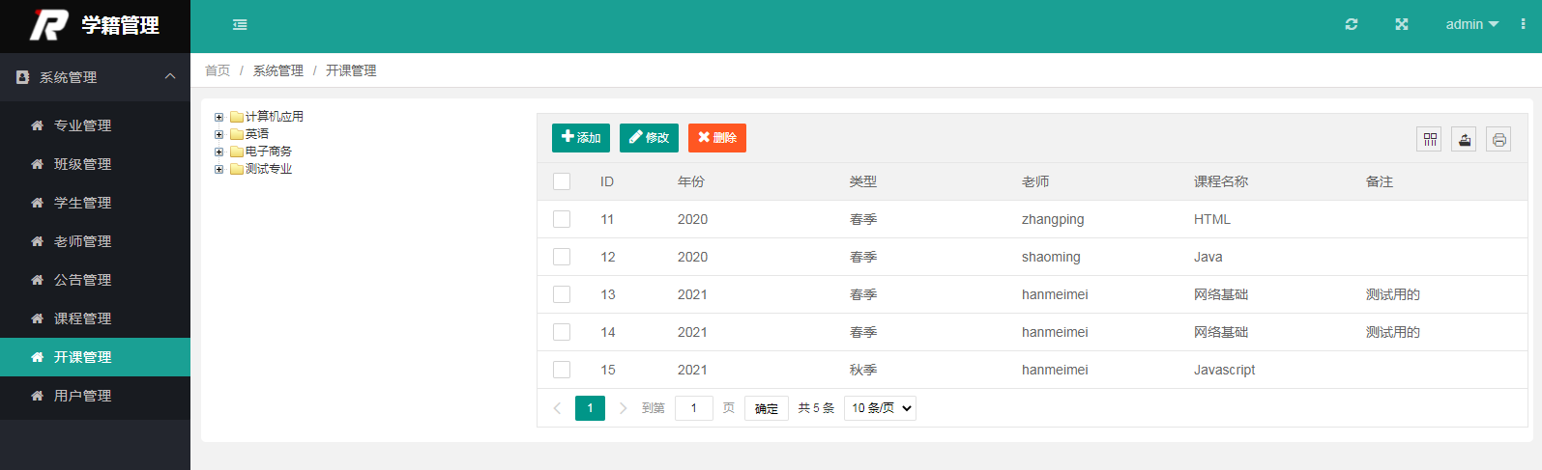Click home icon beside 用户管理
This screenshot has height=470, width=1542.
pos(37,396)
